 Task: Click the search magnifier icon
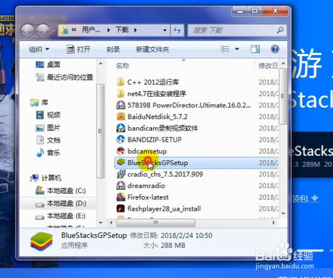(280, 30)
